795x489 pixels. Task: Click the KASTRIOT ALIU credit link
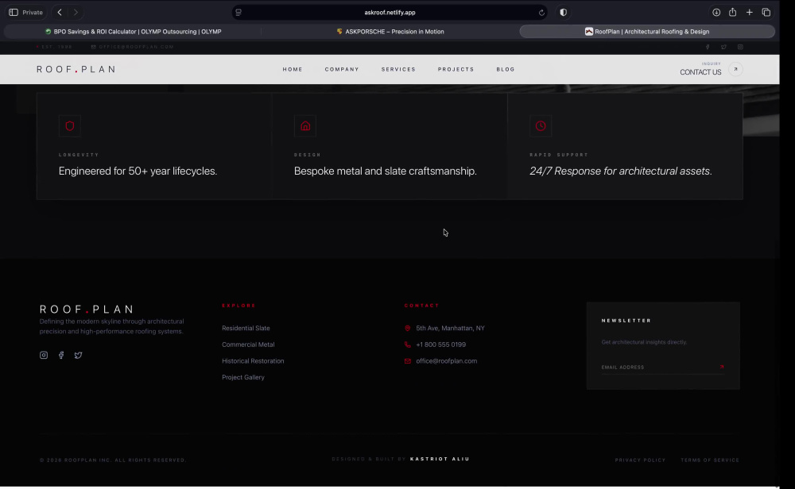(x=440, y=459)
